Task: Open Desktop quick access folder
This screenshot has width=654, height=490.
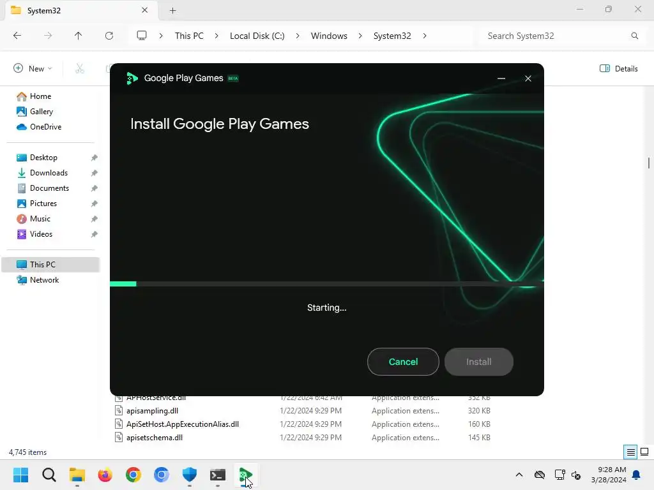Action: [x=43, y=158]
